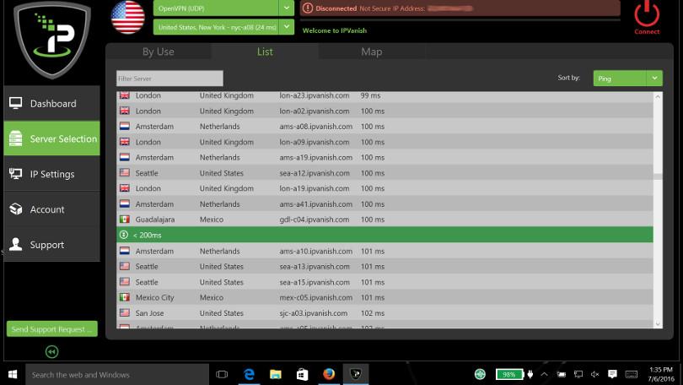
Task: Collapse sidebar with rewind arrow icon
Action: tap(51, 351)
